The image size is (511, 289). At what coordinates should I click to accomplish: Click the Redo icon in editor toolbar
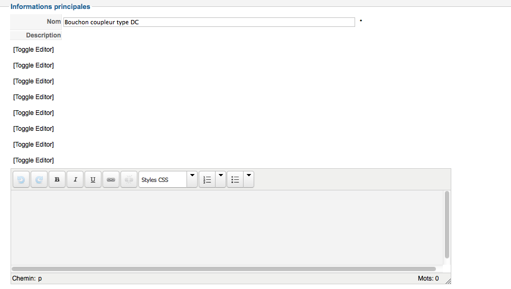point(39,179)
